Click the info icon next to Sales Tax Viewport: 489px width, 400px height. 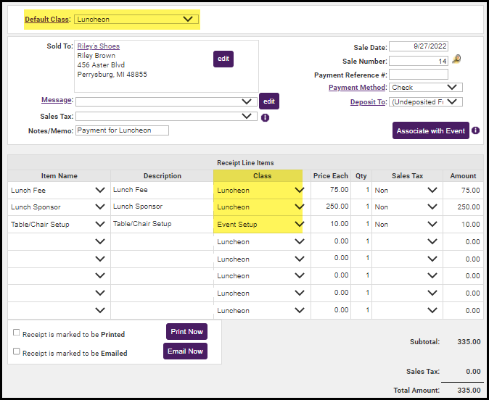pos(265,117)
